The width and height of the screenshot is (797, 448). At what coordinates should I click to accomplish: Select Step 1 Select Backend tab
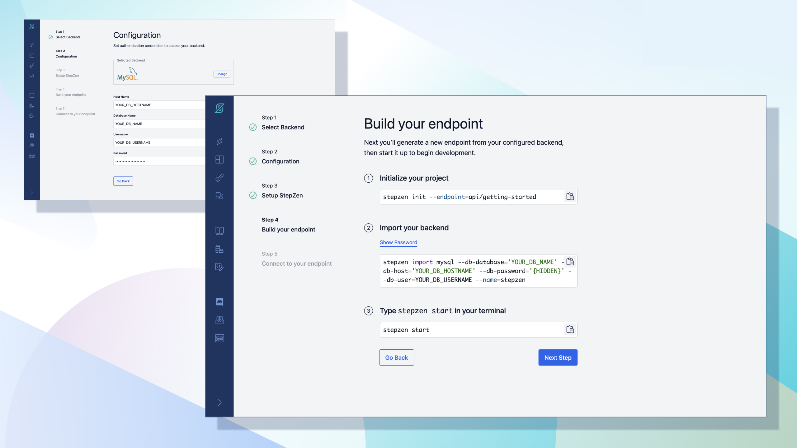click(283, 123)
